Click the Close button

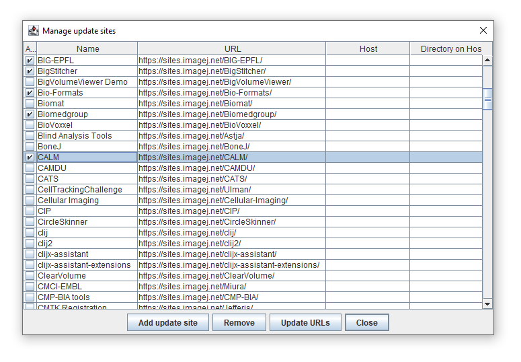(367, 322)
